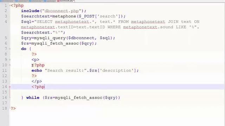Select line number 17 in the margin
The image size is (225, 126).
[x=5, y=103]
